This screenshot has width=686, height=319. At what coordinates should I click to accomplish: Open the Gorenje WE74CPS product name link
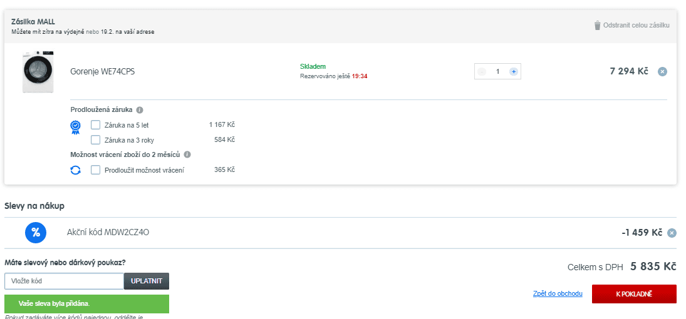point(102,72)
